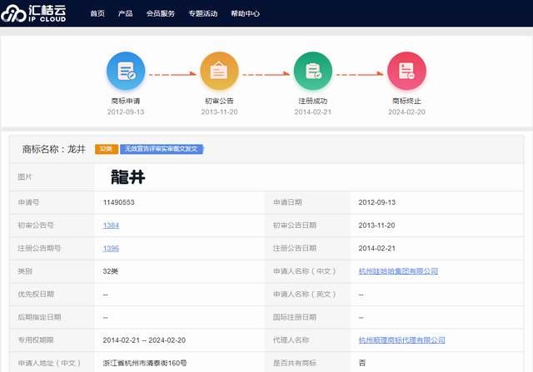Open the 初审公告号 link 1384
The height and width of the screenshot is (372, 533).
(x=111, y=226)
